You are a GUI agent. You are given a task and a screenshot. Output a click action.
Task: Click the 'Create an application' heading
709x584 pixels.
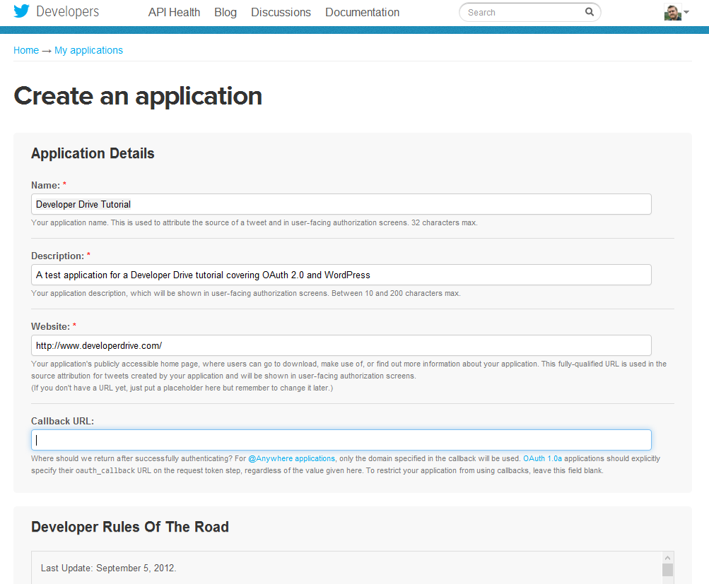pyautogui.click(x=138, y=96)
